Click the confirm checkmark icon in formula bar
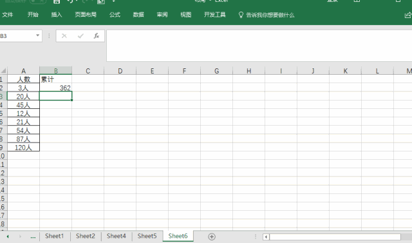412x243 pixels. point(80,35)
